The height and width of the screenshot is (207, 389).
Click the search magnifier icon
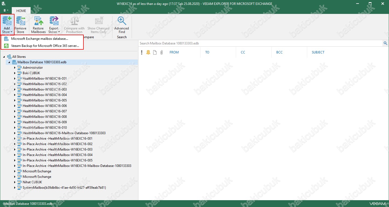pos(385,43)
